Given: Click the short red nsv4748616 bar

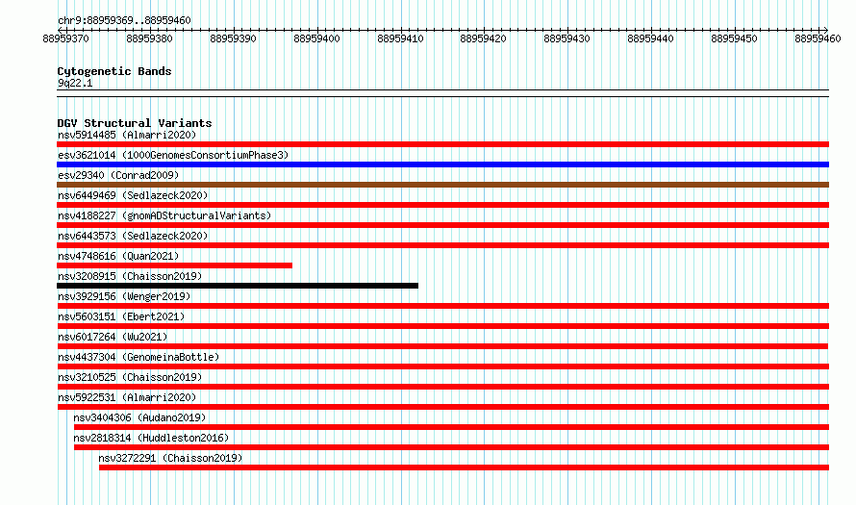Looking at the screenshot, I should point(174,265).
